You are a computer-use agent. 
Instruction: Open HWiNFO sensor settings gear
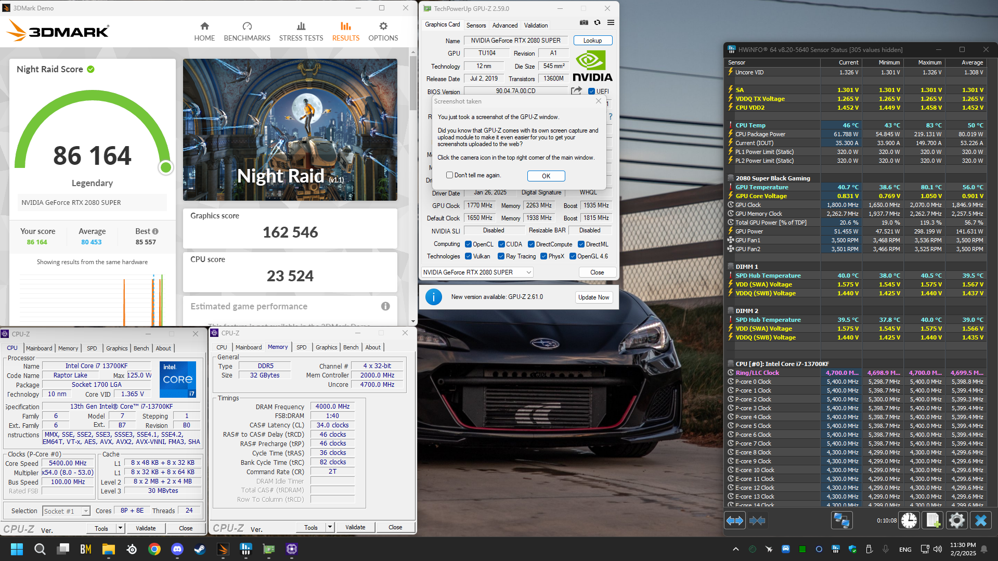click(x=956, y=520)
